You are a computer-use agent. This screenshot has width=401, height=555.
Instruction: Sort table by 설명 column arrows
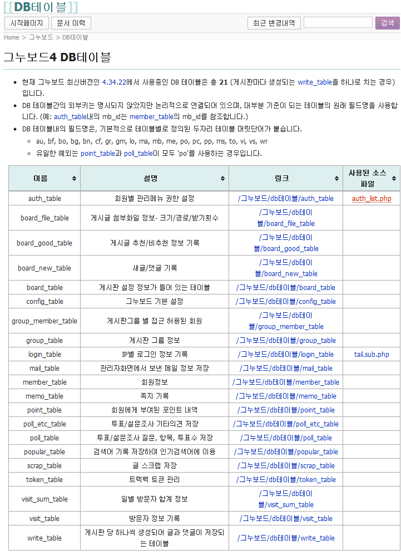point(222,179)
